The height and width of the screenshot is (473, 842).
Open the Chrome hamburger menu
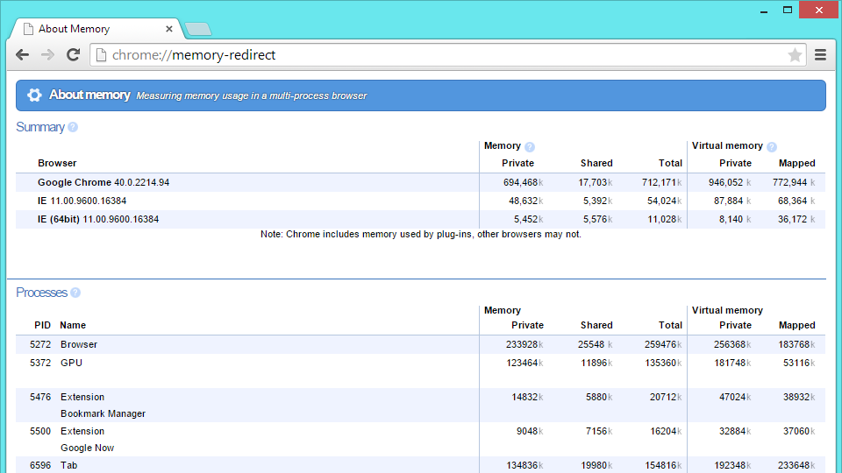(x=821, y=55)
